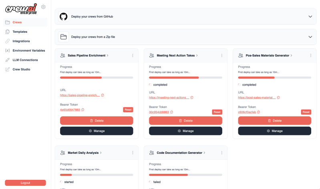Open the Sales Pipeline Enrichment three-dot menu
320x189 pixels.
(133, 56)
